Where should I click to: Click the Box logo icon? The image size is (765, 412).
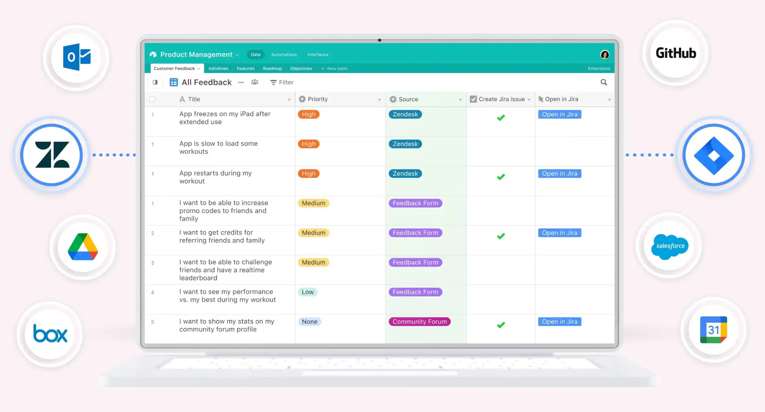50,333
